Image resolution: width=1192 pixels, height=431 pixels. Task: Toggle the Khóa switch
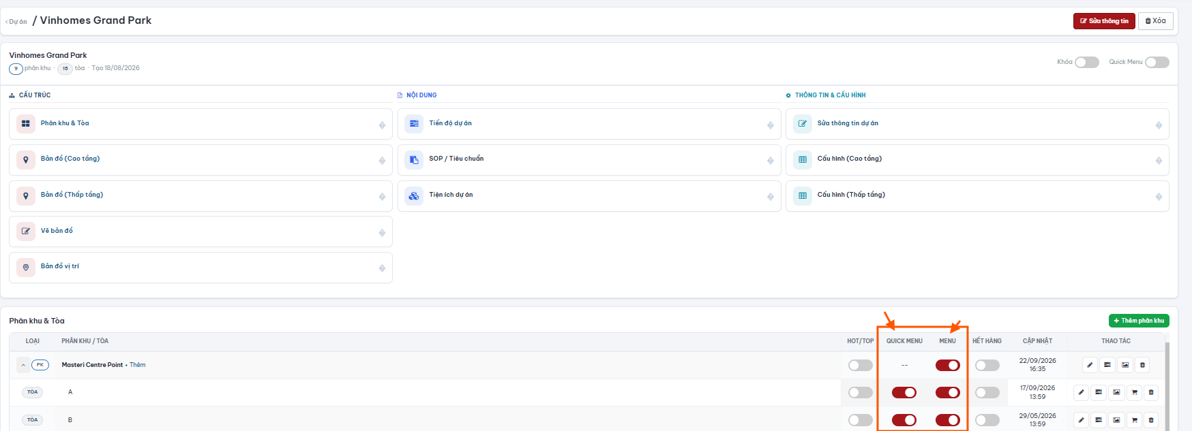[x=1087, y=62]
